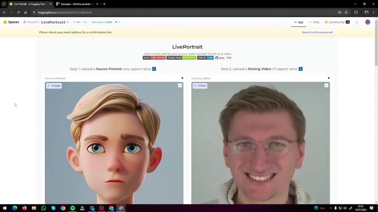Reload the current page
The image size is (378, 212).
(x=18, y=12)
